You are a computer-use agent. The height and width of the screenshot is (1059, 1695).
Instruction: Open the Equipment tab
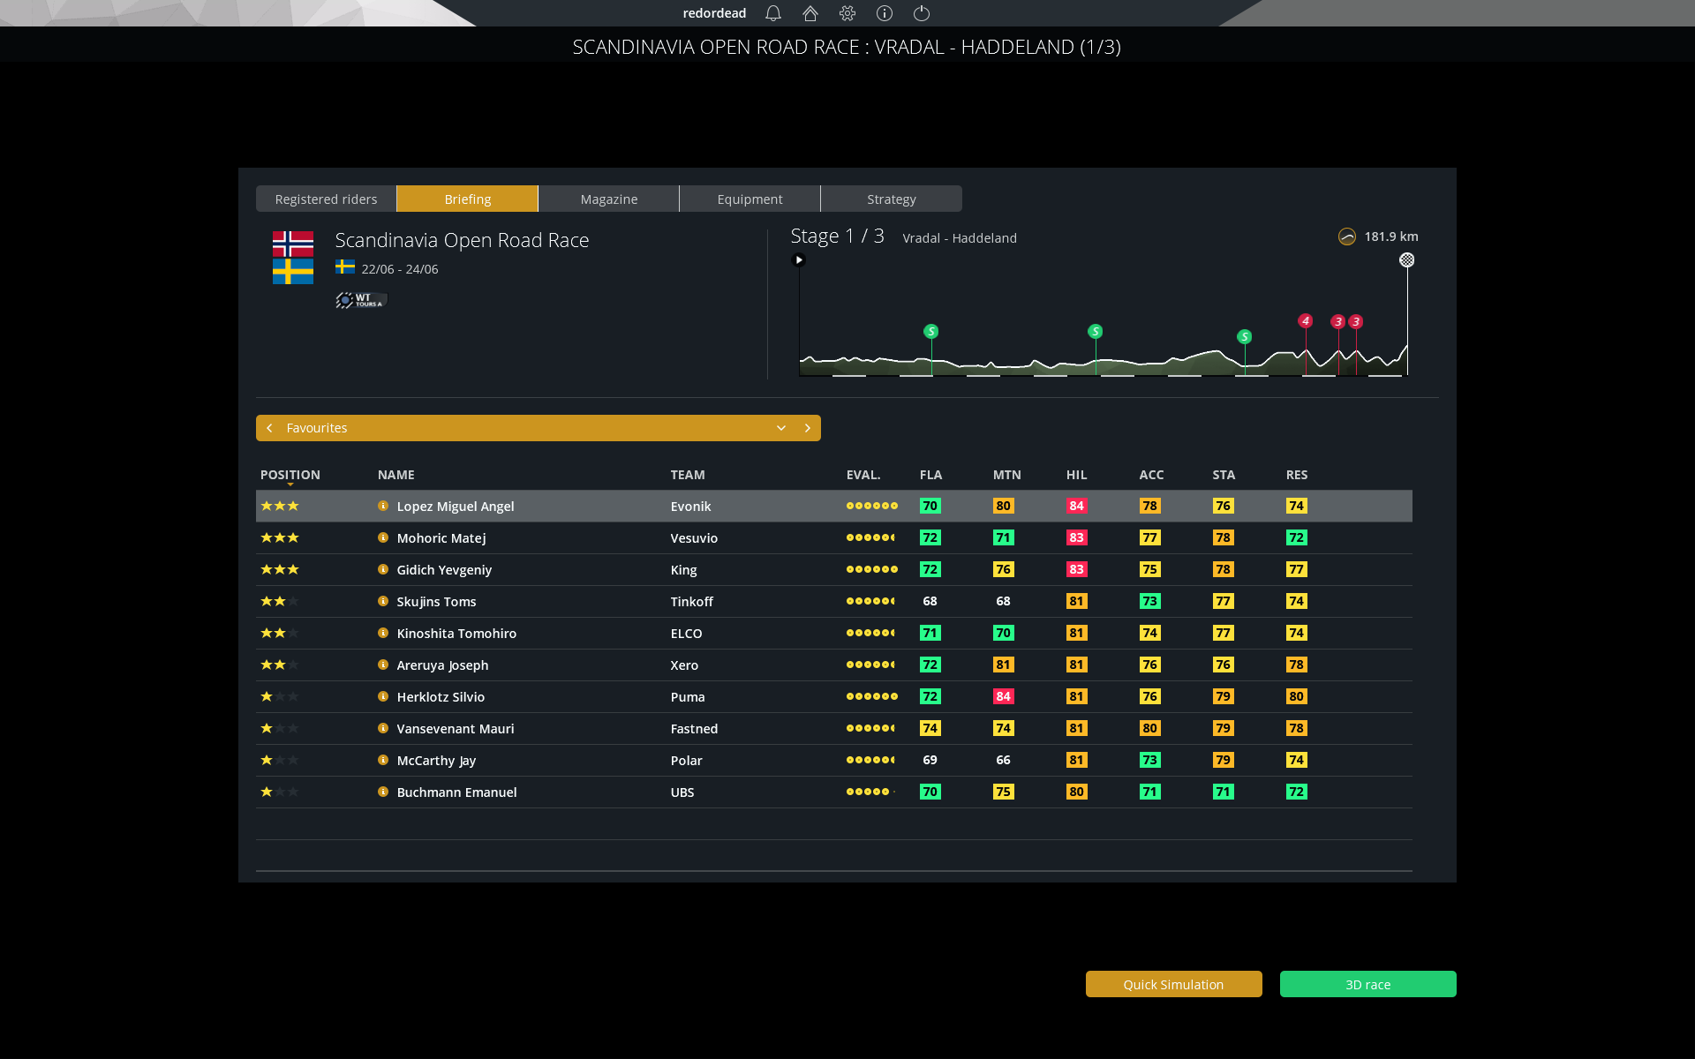click(x=750, y=199)
